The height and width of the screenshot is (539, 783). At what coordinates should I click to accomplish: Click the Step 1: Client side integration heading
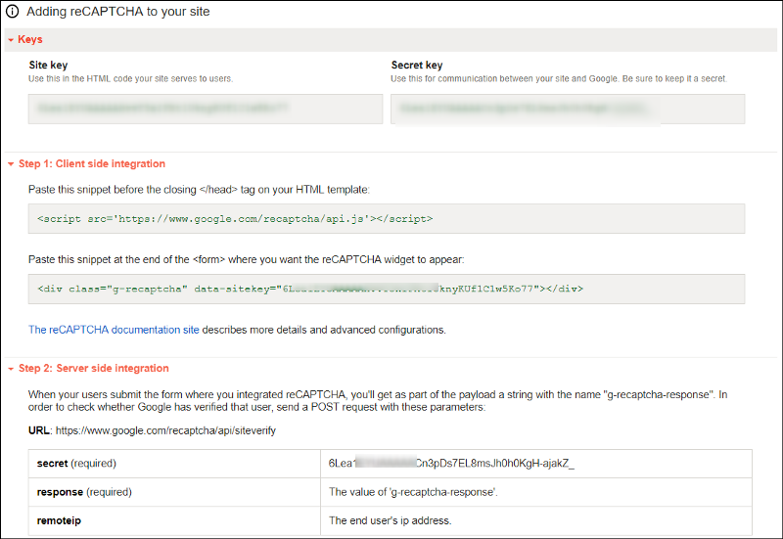coord(92,164)
